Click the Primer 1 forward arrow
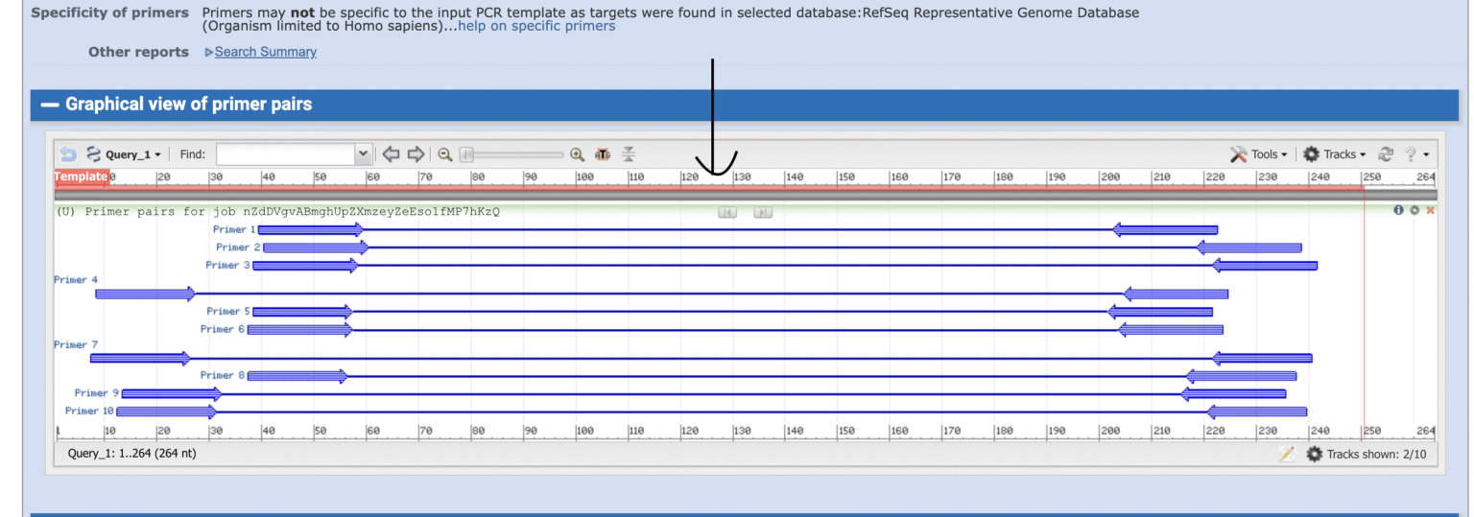 pos(311,230)
